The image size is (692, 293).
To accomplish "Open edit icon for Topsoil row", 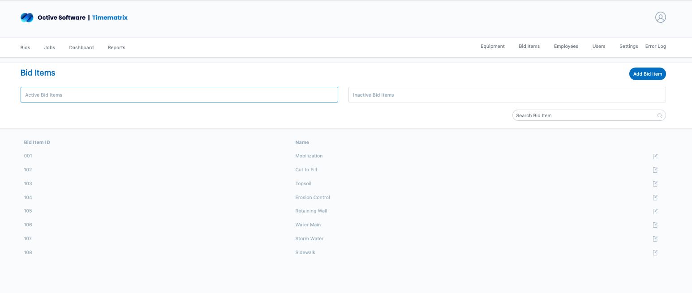I will pyautogui.click(x=655, y=184).
